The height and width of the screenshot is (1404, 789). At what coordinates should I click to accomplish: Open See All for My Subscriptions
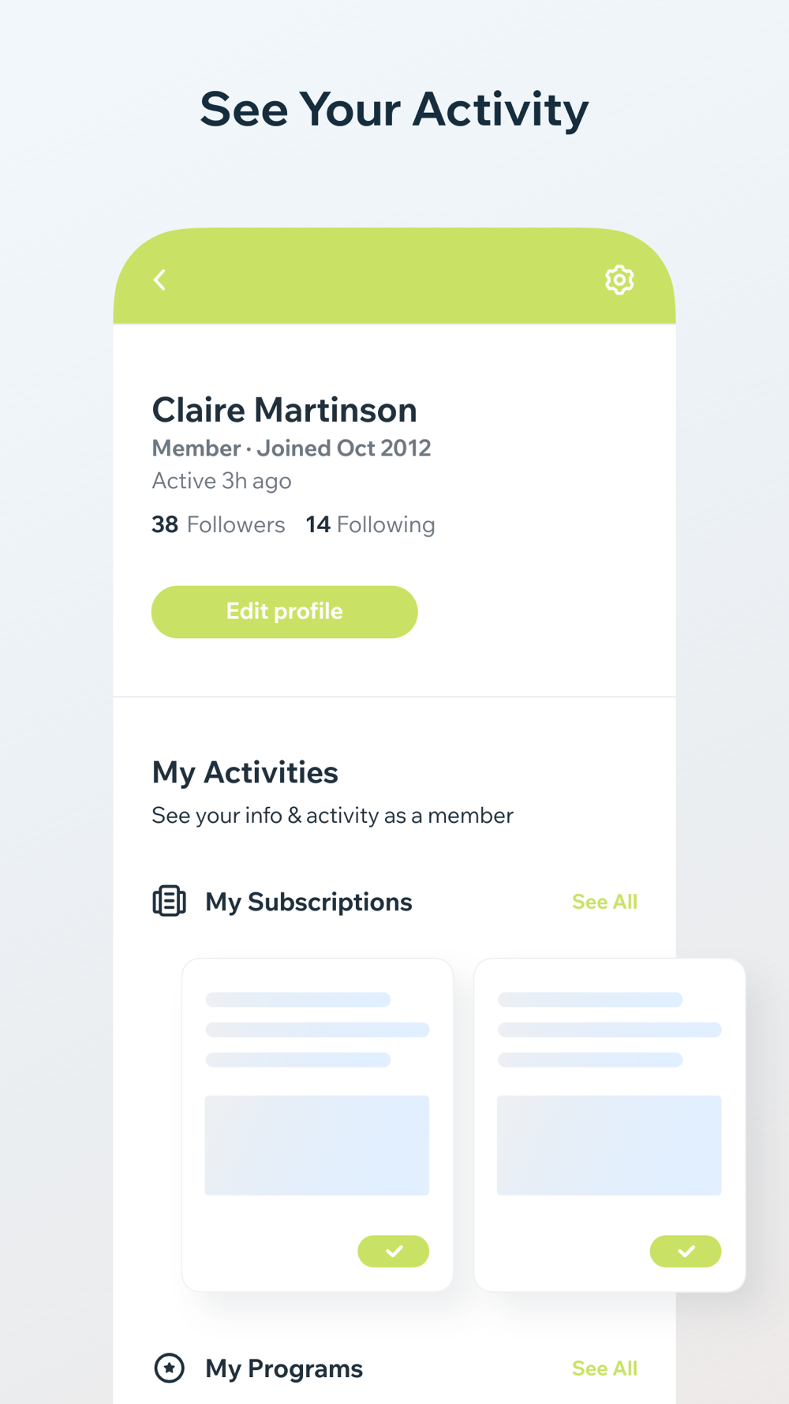coord(604,902)
